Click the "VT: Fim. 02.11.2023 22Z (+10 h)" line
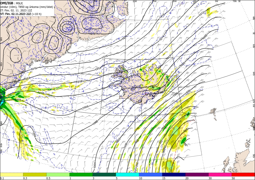The image size is (255, 180). tap(21, 14)
